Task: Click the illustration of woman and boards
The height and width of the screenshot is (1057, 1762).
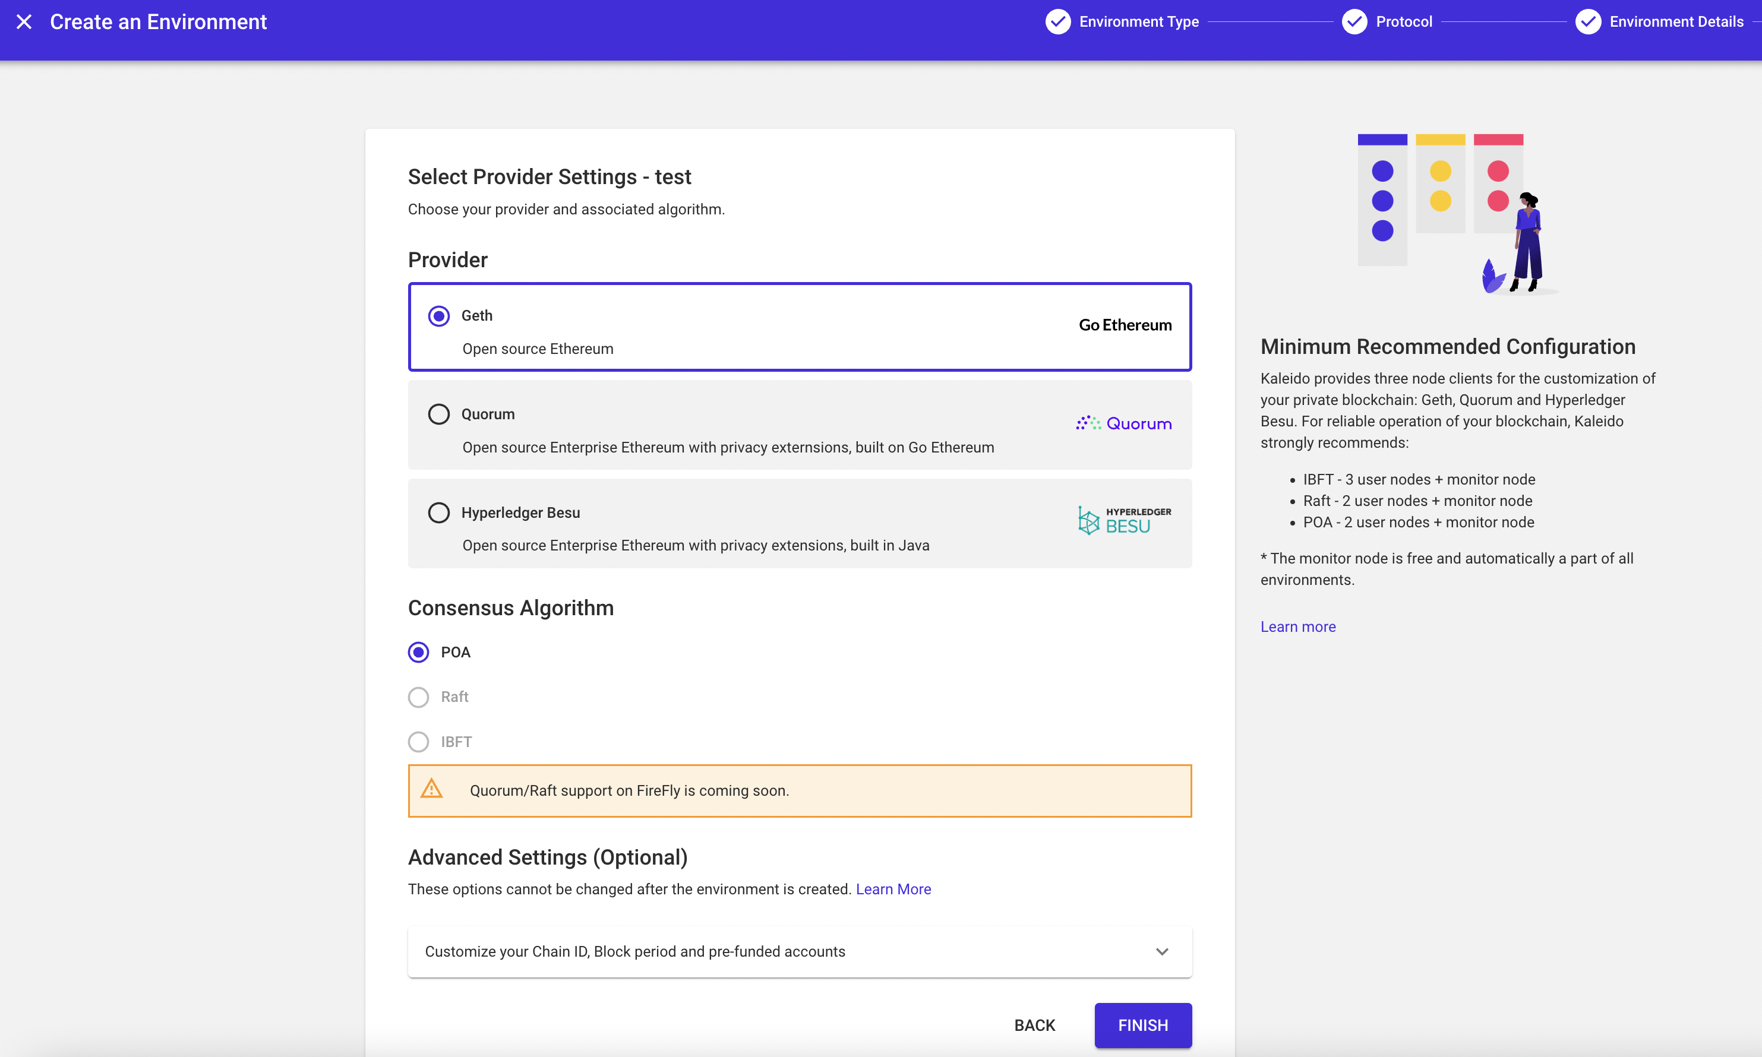Action: pyautogui.click(x=1457, y=214)
